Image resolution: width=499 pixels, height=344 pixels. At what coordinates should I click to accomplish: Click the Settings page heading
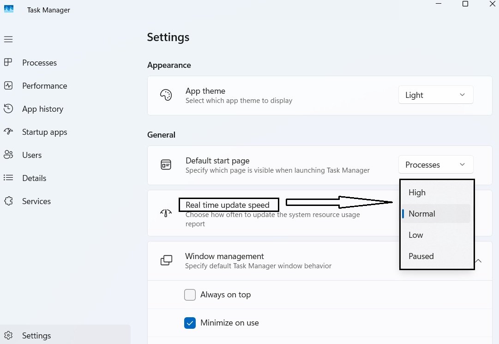168,37
